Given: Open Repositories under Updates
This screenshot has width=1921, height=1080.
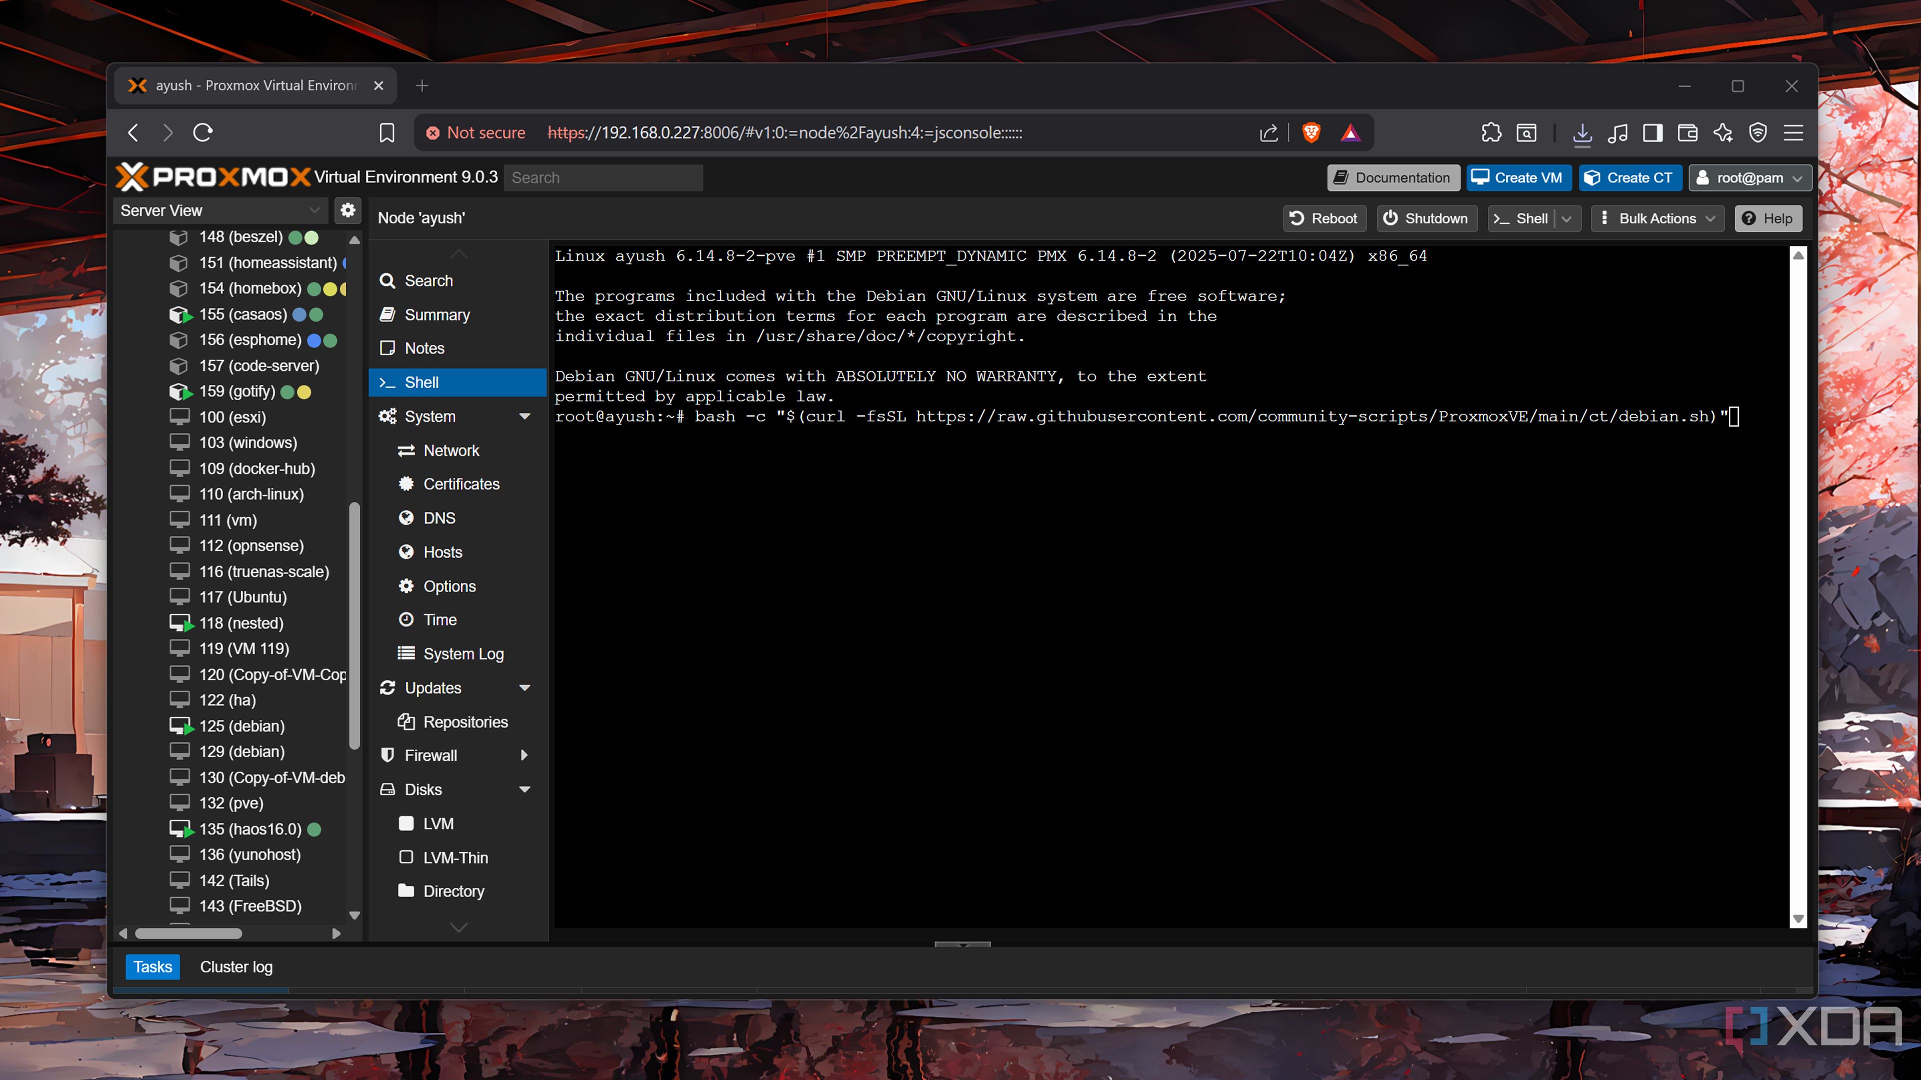Looking at the screenshot, I should tap(458, 721).
